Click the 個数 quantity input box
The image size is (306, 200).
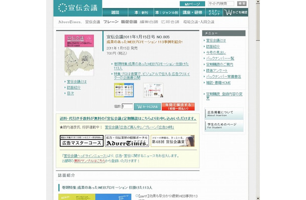click(x=127, y=106)
